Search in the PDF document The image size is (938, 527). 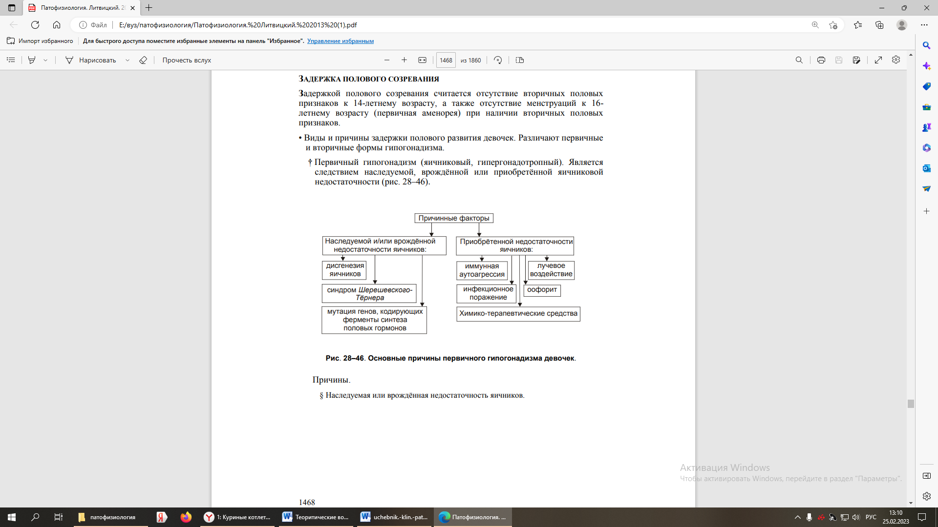pos(799,60)
